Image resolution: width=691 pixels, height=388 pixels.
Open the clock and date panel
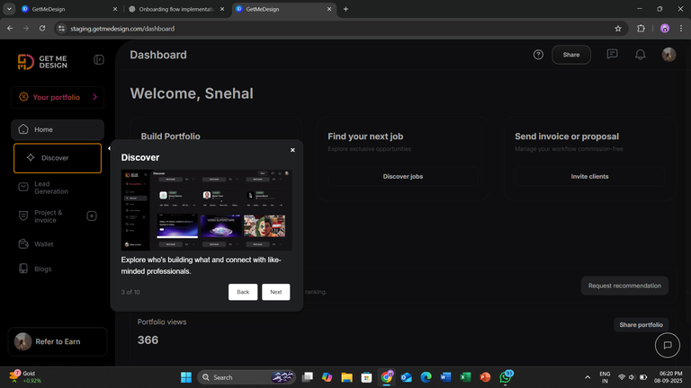tap(669, 377)
